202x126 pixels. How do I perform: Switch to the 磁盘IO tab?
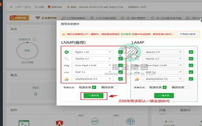tap(185, 110)
